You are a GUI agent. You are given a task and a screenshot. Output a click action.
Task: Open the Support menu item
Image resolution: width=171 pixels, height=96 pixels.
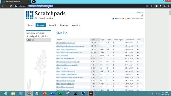pos(52,25)
